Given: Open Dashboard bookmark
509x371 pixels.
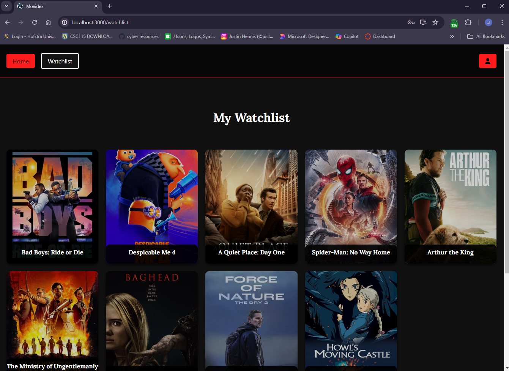Looking at the screenshot, I should coord(380,36).
